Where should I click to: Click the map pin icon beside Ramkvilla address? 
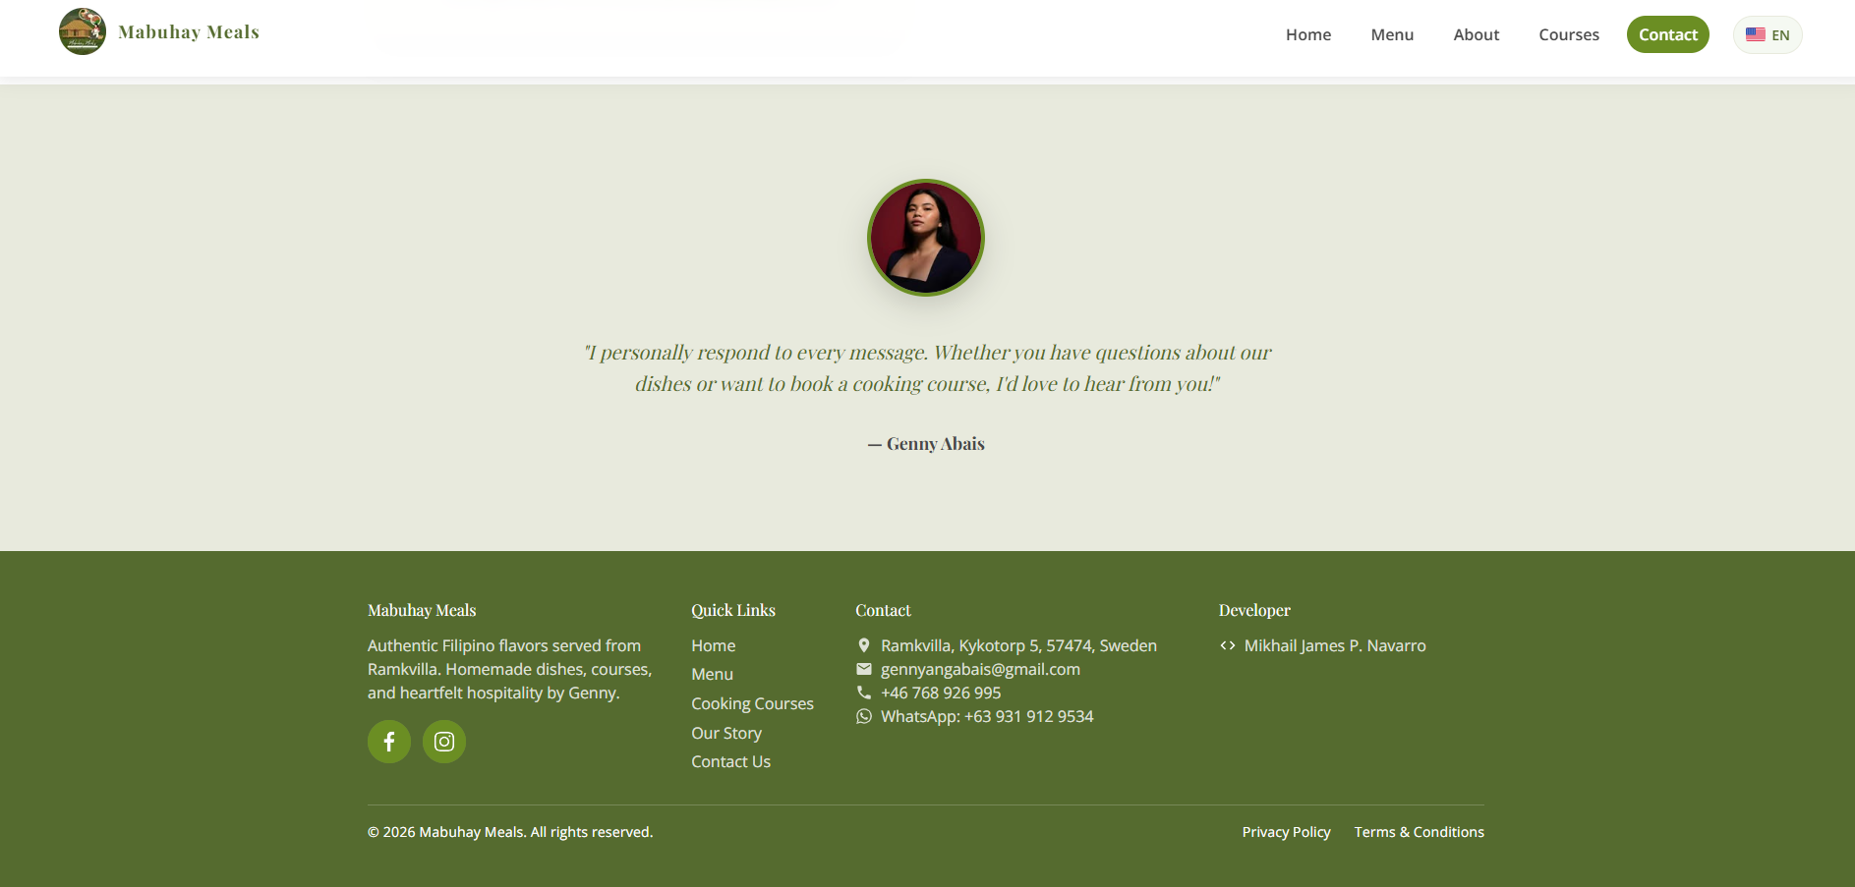pyautogui.click(x=864, y=645)
